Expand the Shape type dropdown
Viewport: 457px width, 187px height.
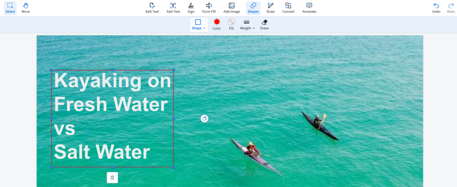click(199, 25)
